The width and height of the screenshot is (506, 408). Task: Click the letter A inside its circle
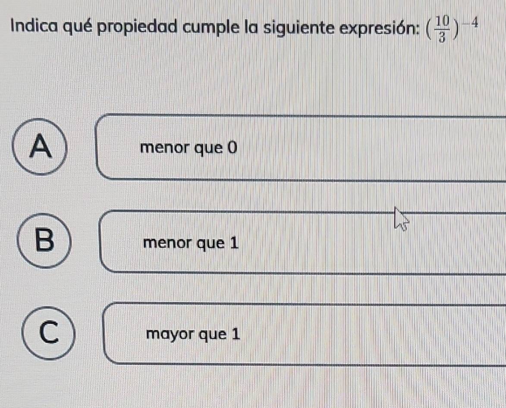[x=41, y=146]
